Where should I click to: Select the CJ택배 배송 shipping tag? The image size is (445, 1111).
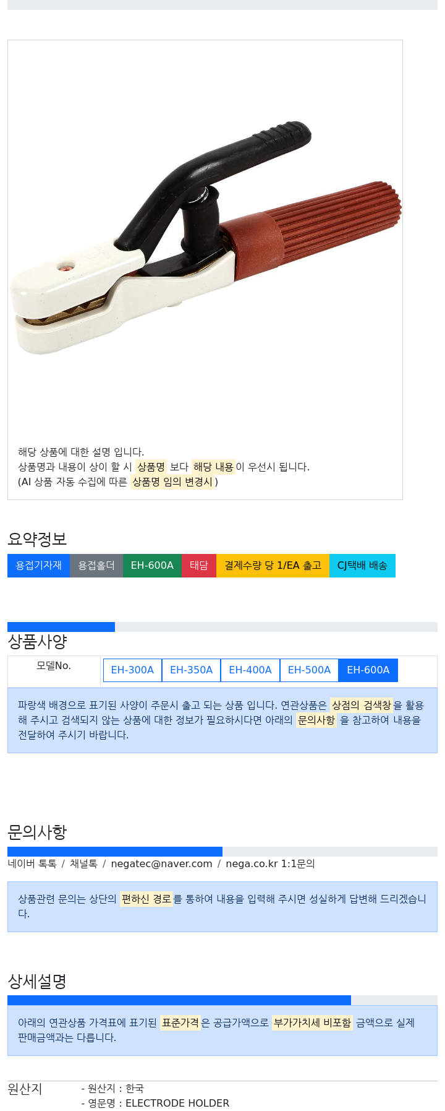tap(362, 566)
